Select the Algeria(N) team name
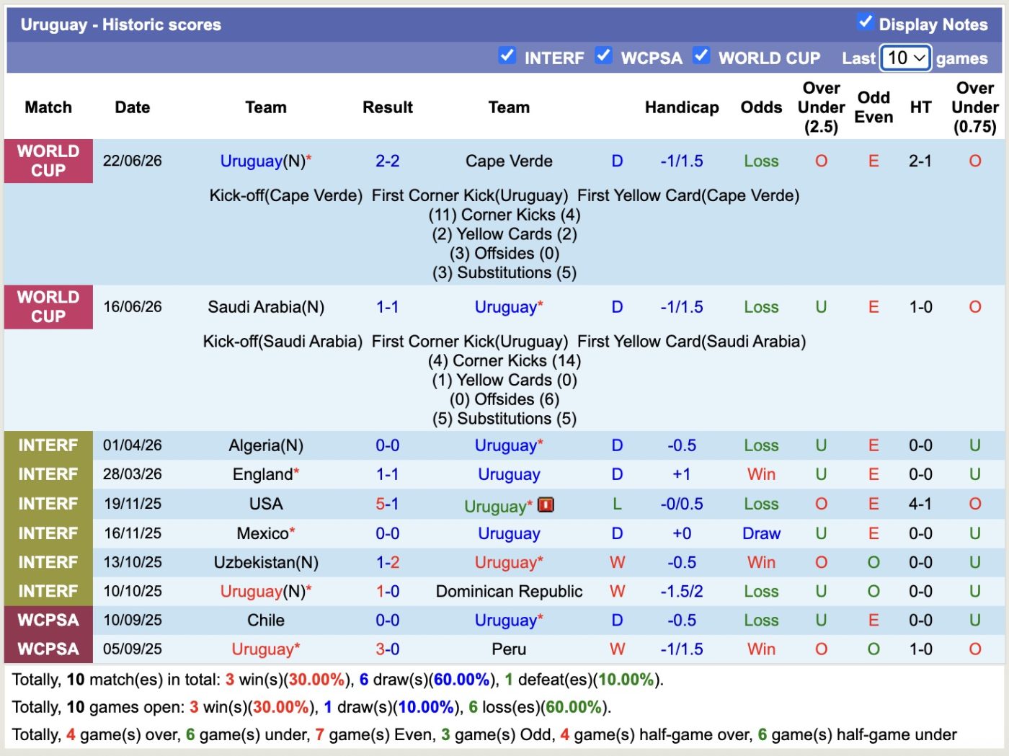This screenshot has height=756, width=1009. click(x=266, y=445)
